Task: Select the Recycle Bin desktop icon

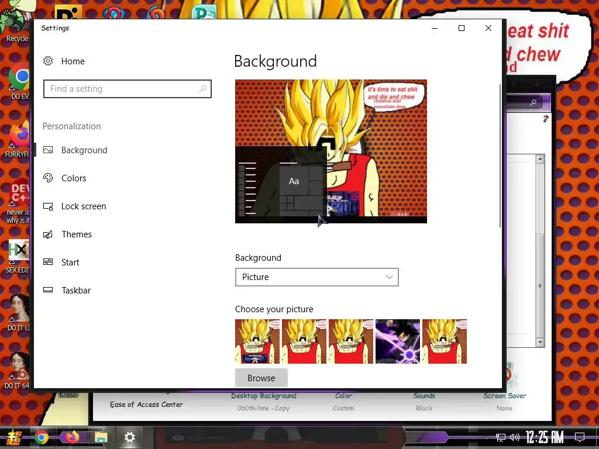Action: pos(16,23)
